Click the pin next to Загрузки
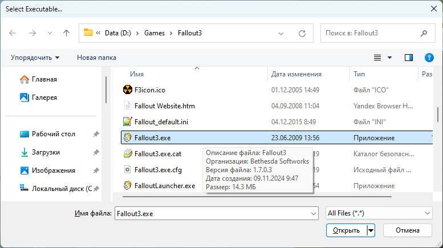The image size is (443, 248). (x=96, y=152)
